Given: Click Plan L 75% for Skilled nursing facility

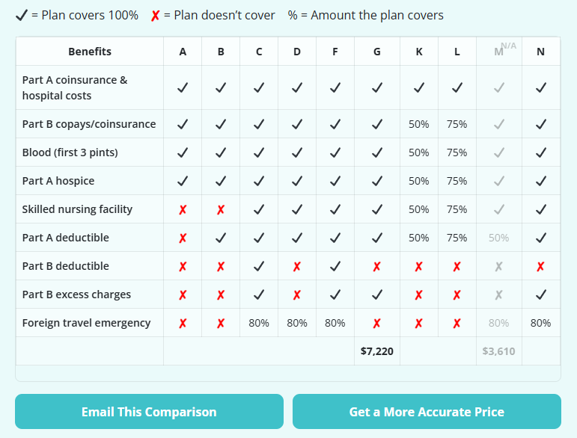Looking at the screenshot, I should (457, 209).
